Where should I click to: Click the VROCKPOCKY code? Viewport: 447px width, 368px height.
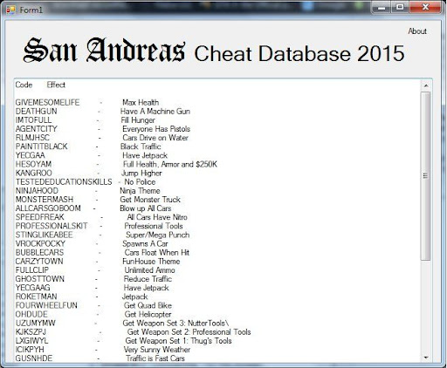coord(40,243)
